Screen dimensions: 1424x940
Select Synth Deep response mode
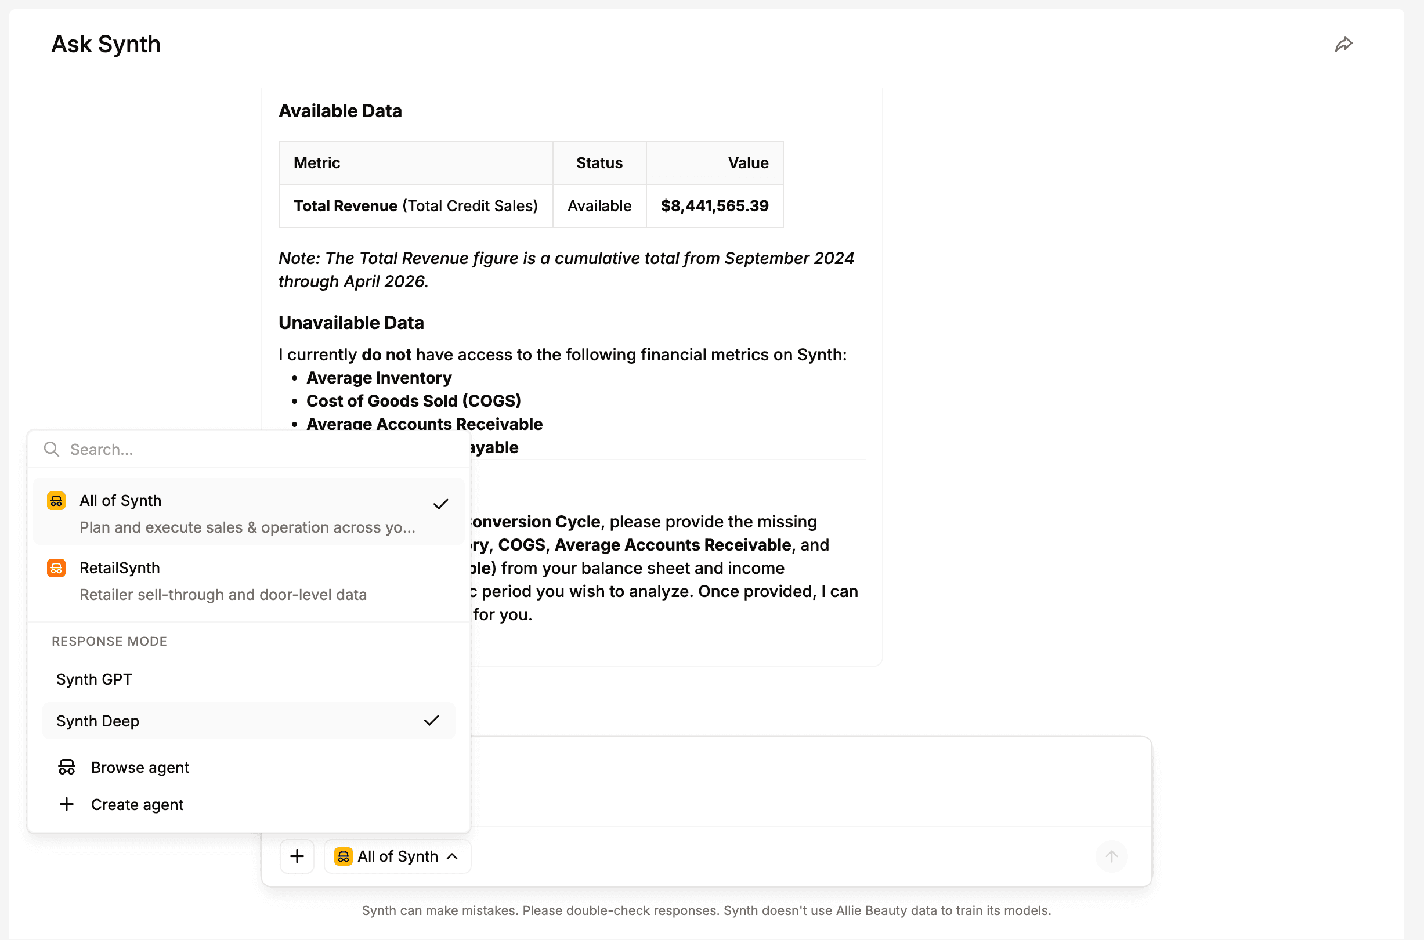pyautogui.click(x=249, y=721)
